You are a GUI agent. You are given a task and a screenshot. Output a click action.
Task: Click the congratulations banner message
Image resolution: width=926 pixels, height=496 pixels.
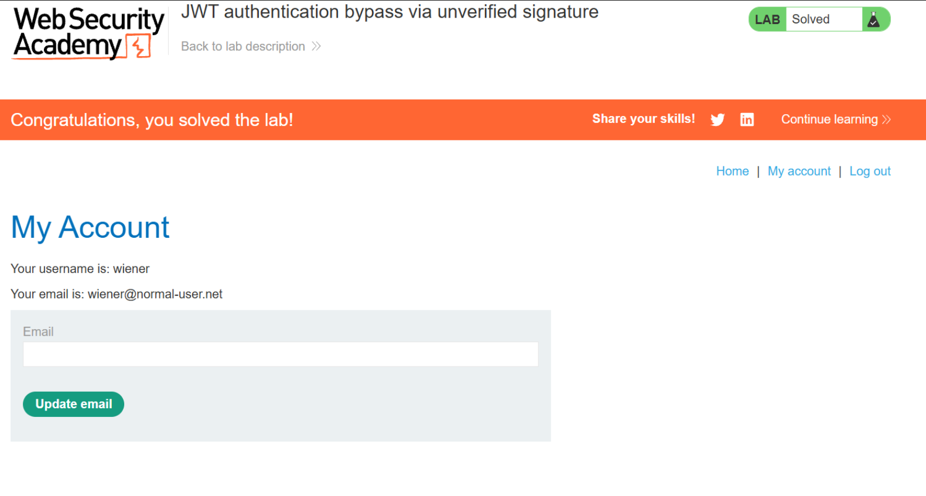click(x=152, y=120)
